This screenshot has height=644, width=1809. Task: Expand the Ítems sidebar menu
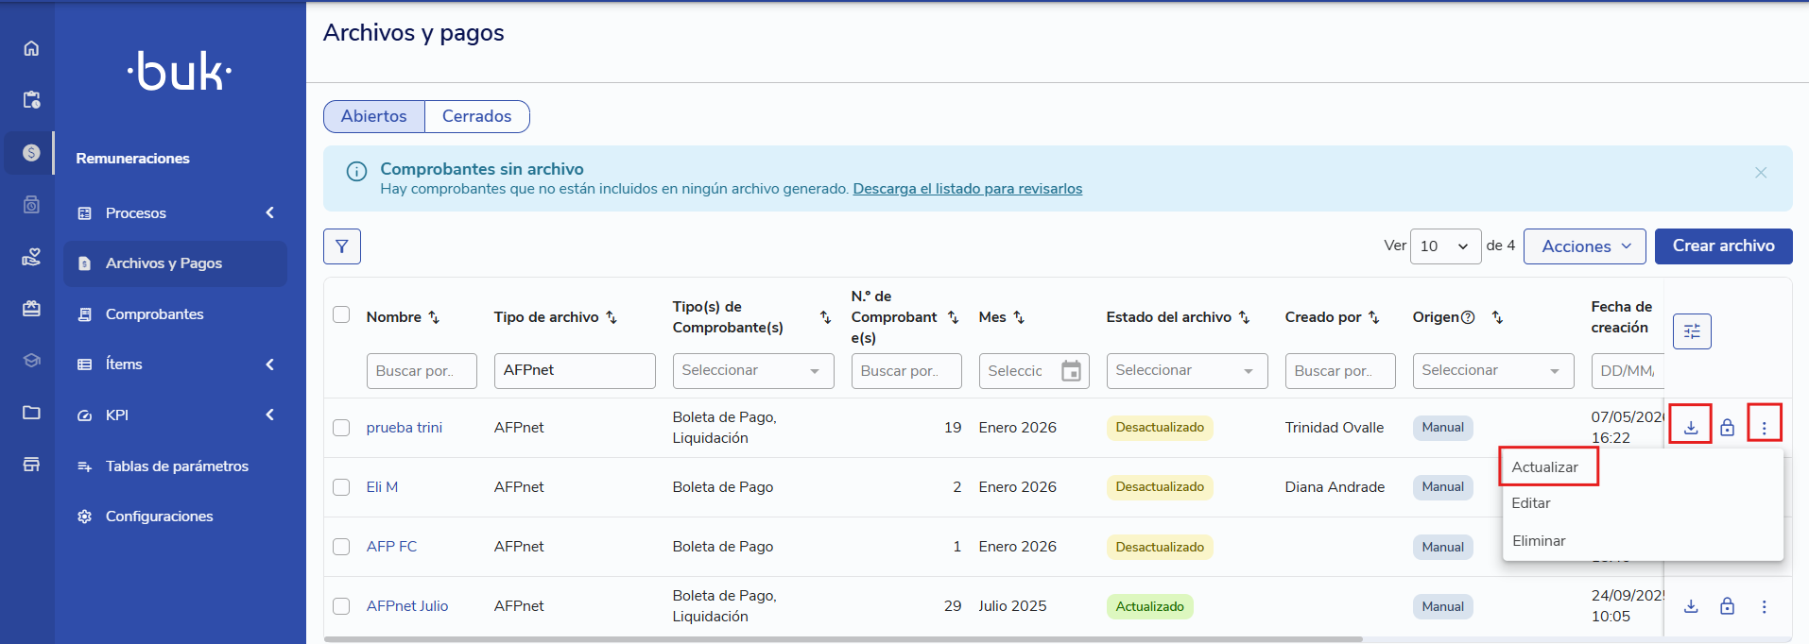[176, 364]
